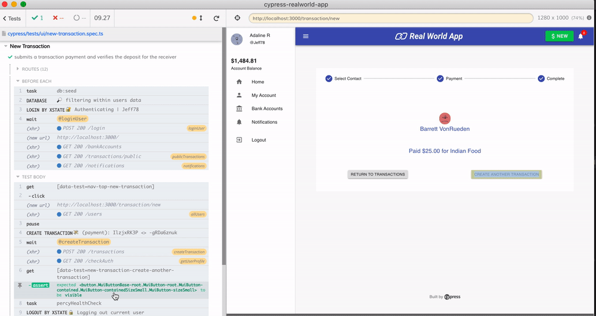Open the selector playground crosshair icon
Viewport: 596px width, 316px height.
[x=237, y=18]
